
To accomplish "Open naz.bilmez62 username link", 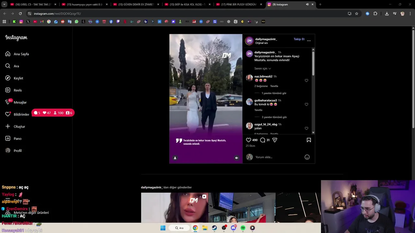I will (263, 76).
